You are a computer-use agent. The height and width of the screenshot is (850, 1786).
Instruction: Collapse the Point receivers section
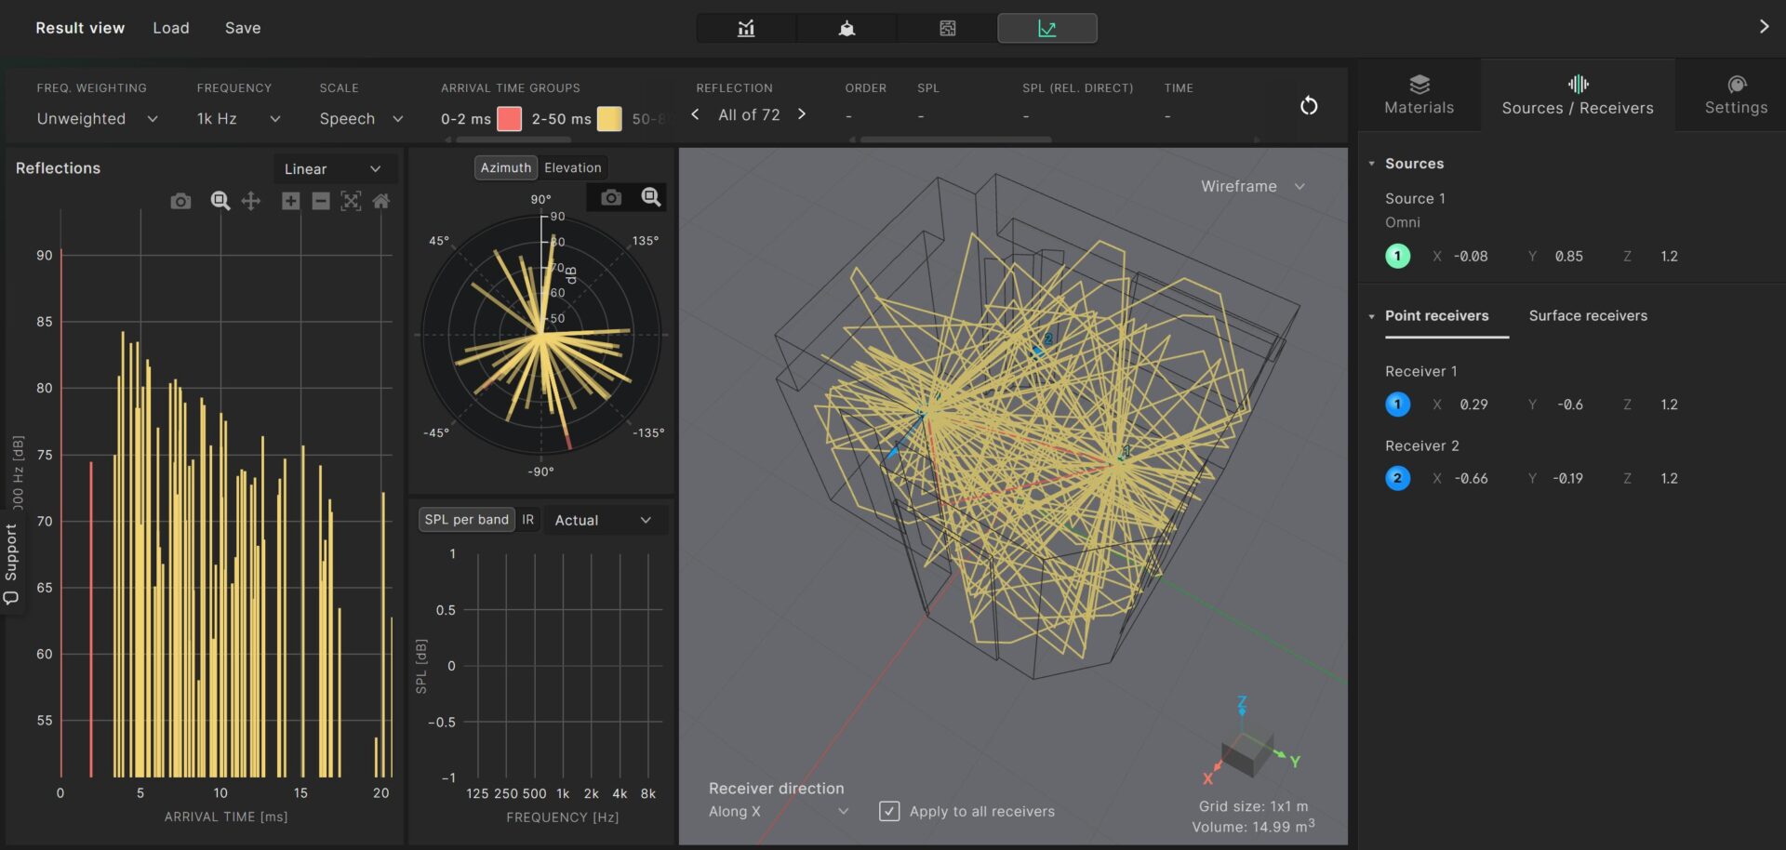pos(1371,316)
